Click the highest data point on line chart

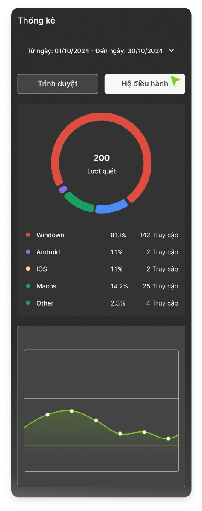click(72, 411)
